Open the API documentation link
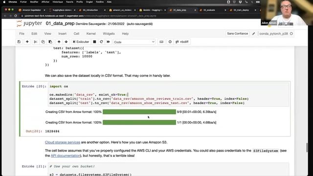Image resolution: width=313 pixels, height=176 pixels. pos(65,155)
